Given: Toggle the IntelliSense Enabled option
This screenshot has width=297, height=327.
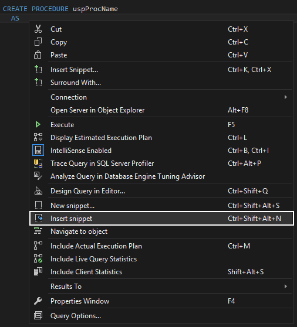Looking at the screenshot, I should [x=161, y=151].
